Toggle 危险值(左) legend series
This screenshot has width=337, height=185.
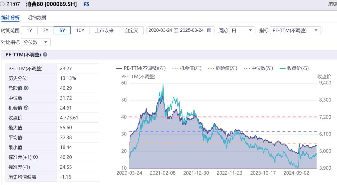223,68
